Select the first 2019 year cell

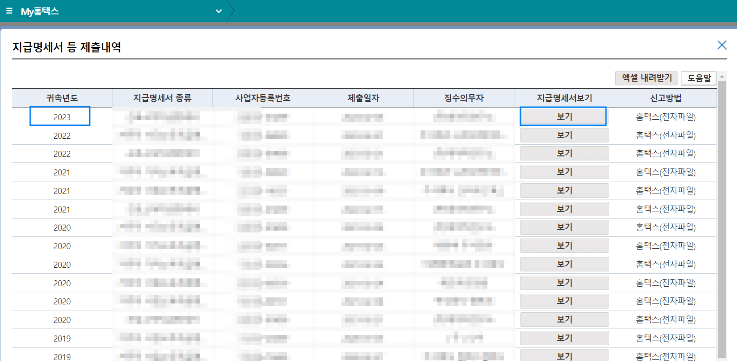pyautogui.click(x=62, y=338)
